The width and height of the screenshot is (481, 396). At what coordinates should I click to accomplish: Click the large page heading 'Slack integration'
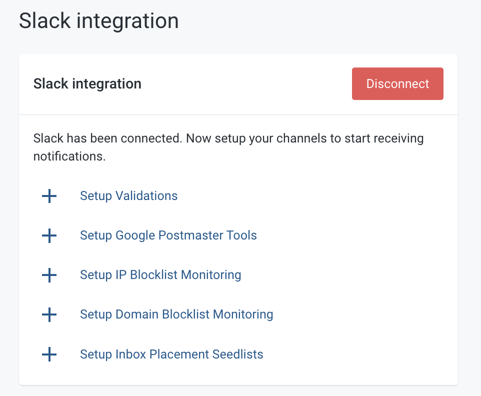99,21
